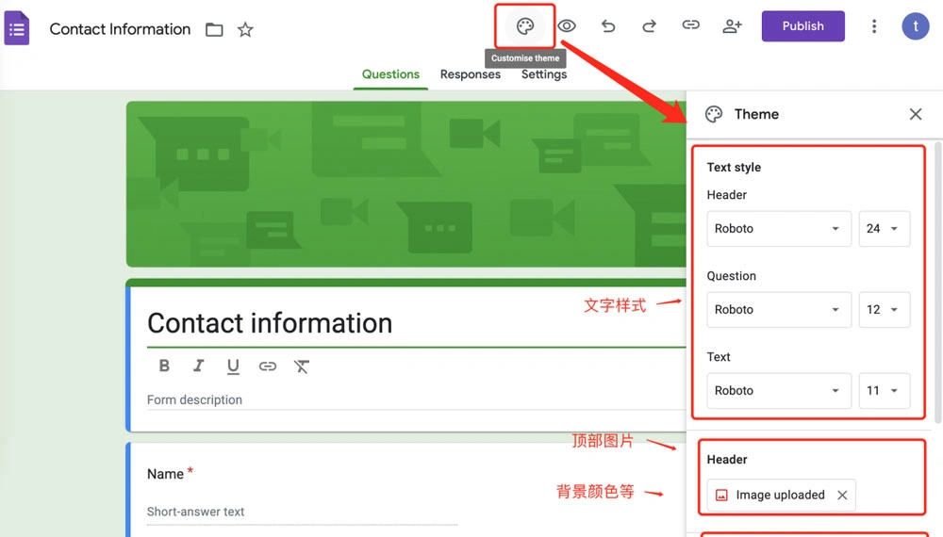
Task: Open the Text font size 11 dropdown
Action: 884,391
